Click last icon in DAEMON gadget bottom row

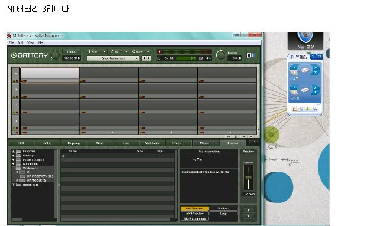coord(314,109)
